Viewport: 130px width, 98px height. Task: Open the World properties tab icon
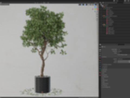coord(100,58)
